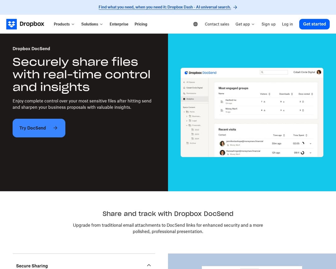Click the '55m ago' time value
This screenshot has height=269, width=336.
[x=277, y=144]
